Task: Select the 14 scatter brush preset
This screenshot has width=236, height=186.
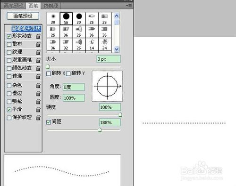Action: point(92,44)
